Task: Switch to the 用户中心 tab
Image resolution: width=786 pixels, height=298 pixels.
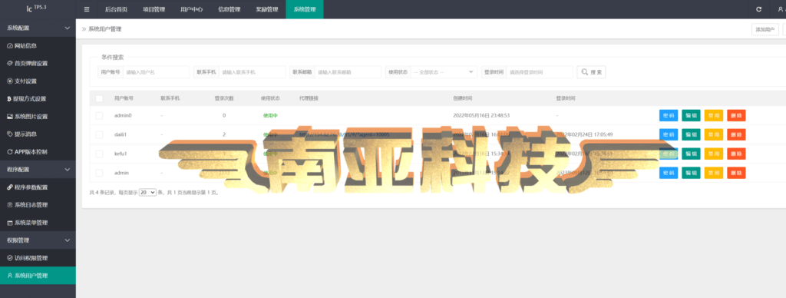Action: [191, 9]
